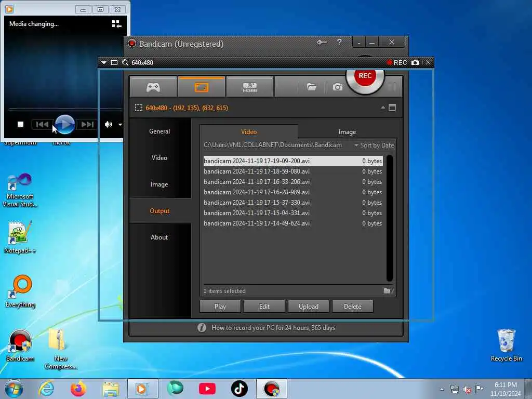Open Image settings in sidebar

coord(159,184)
